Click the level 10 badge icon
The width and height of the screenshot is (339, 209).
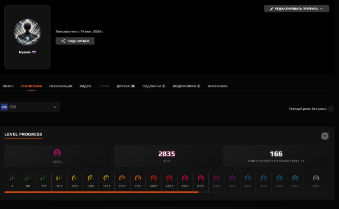[154, 178]
